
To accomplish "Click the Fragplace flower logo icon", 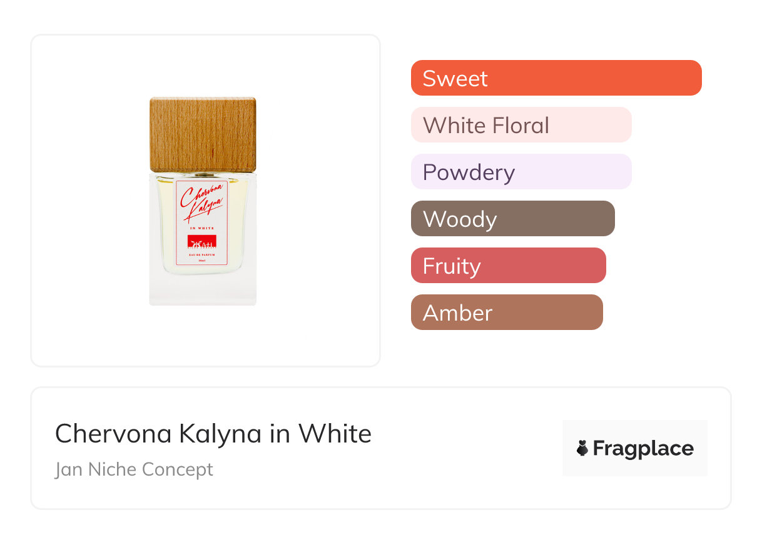I will (x=582, y=448).
